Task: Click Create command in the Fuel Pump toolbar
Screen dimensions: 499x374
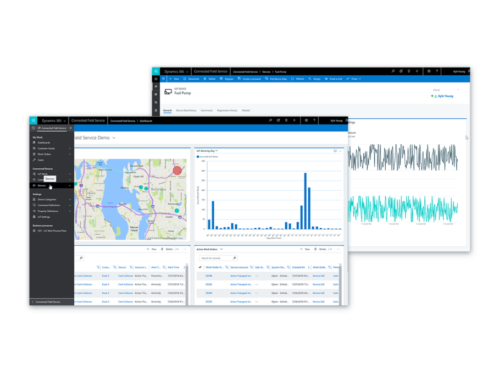Action: [x=249, y=79]
